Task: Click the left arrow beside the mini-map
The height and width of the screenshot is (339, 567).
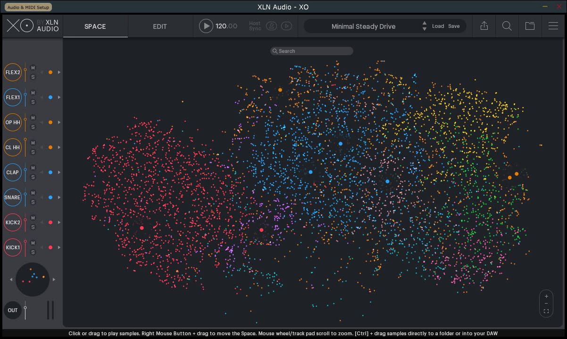Action: pos(11,280)
